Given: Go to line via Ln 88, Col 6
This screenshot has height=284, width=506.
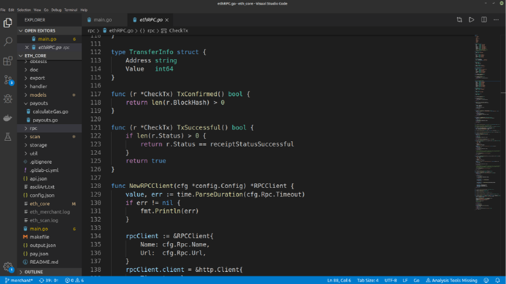Looking at the screenshot, I should [339, 280].
